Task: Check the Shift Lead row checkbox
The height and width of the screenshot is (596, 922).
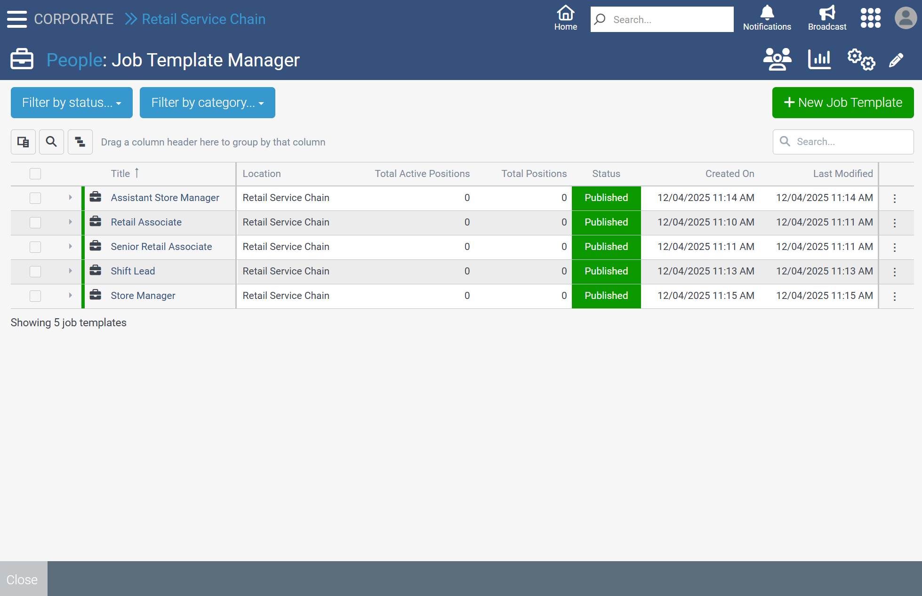Action: tap(35, 272)
